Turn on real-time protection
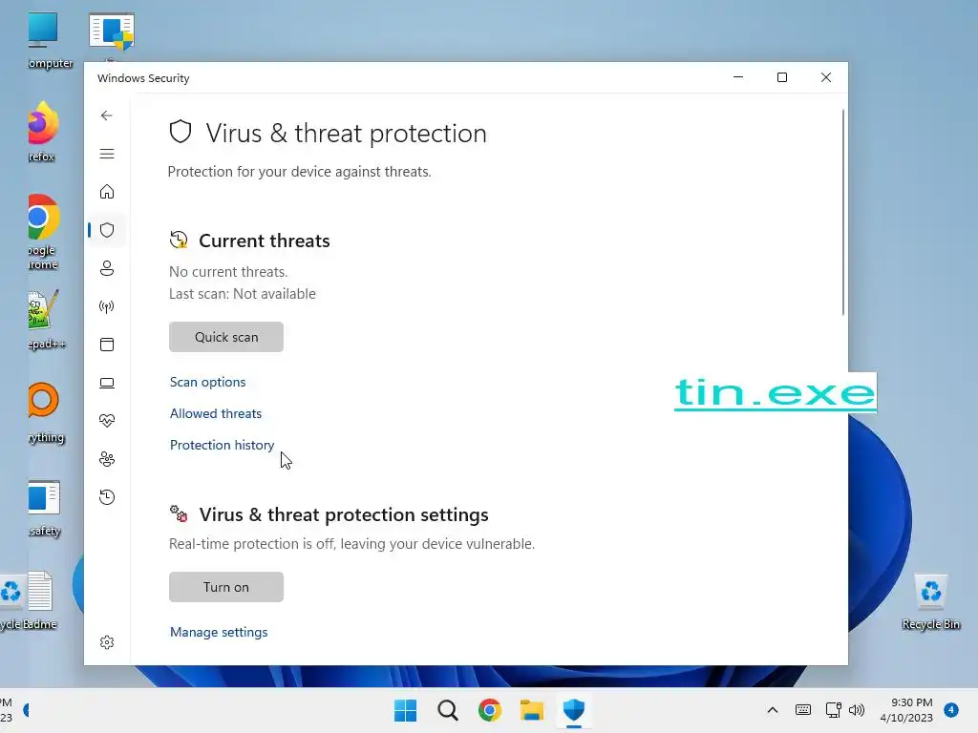This screenshot has height=733, width=978. 225,587
